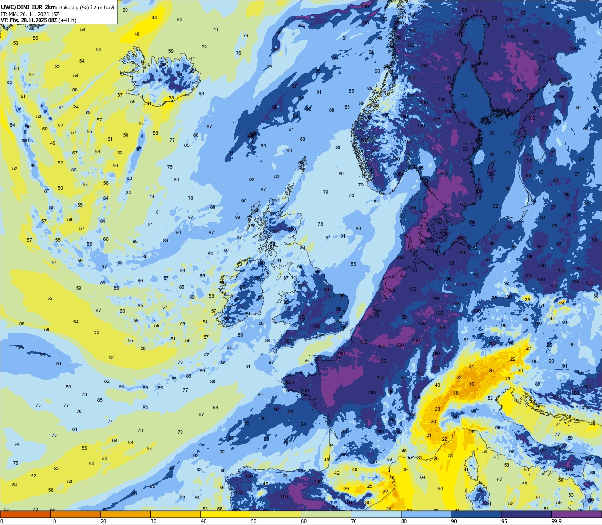Image resolution: width=602 pixels, height=525 pixels.
Task: Select the bright yellow 40–50 legend segment
Action: pyautogui.click(x=226, y=514)
